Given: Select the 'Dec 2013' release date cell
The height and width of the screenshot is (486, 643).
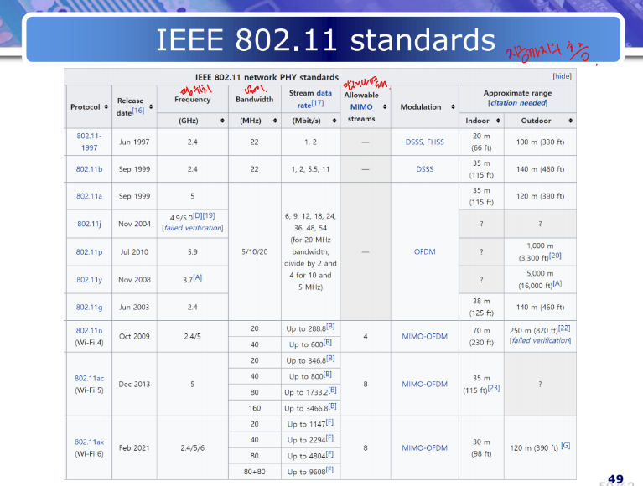Looking at the screenshot, I should [x=134, y=384].
